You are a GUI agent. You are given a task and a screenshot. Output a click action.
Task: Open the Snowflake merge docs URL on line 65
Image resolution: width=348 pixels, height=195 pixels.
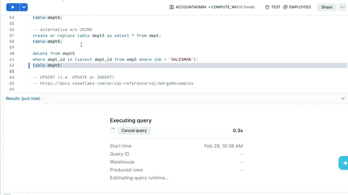[117, 83]
